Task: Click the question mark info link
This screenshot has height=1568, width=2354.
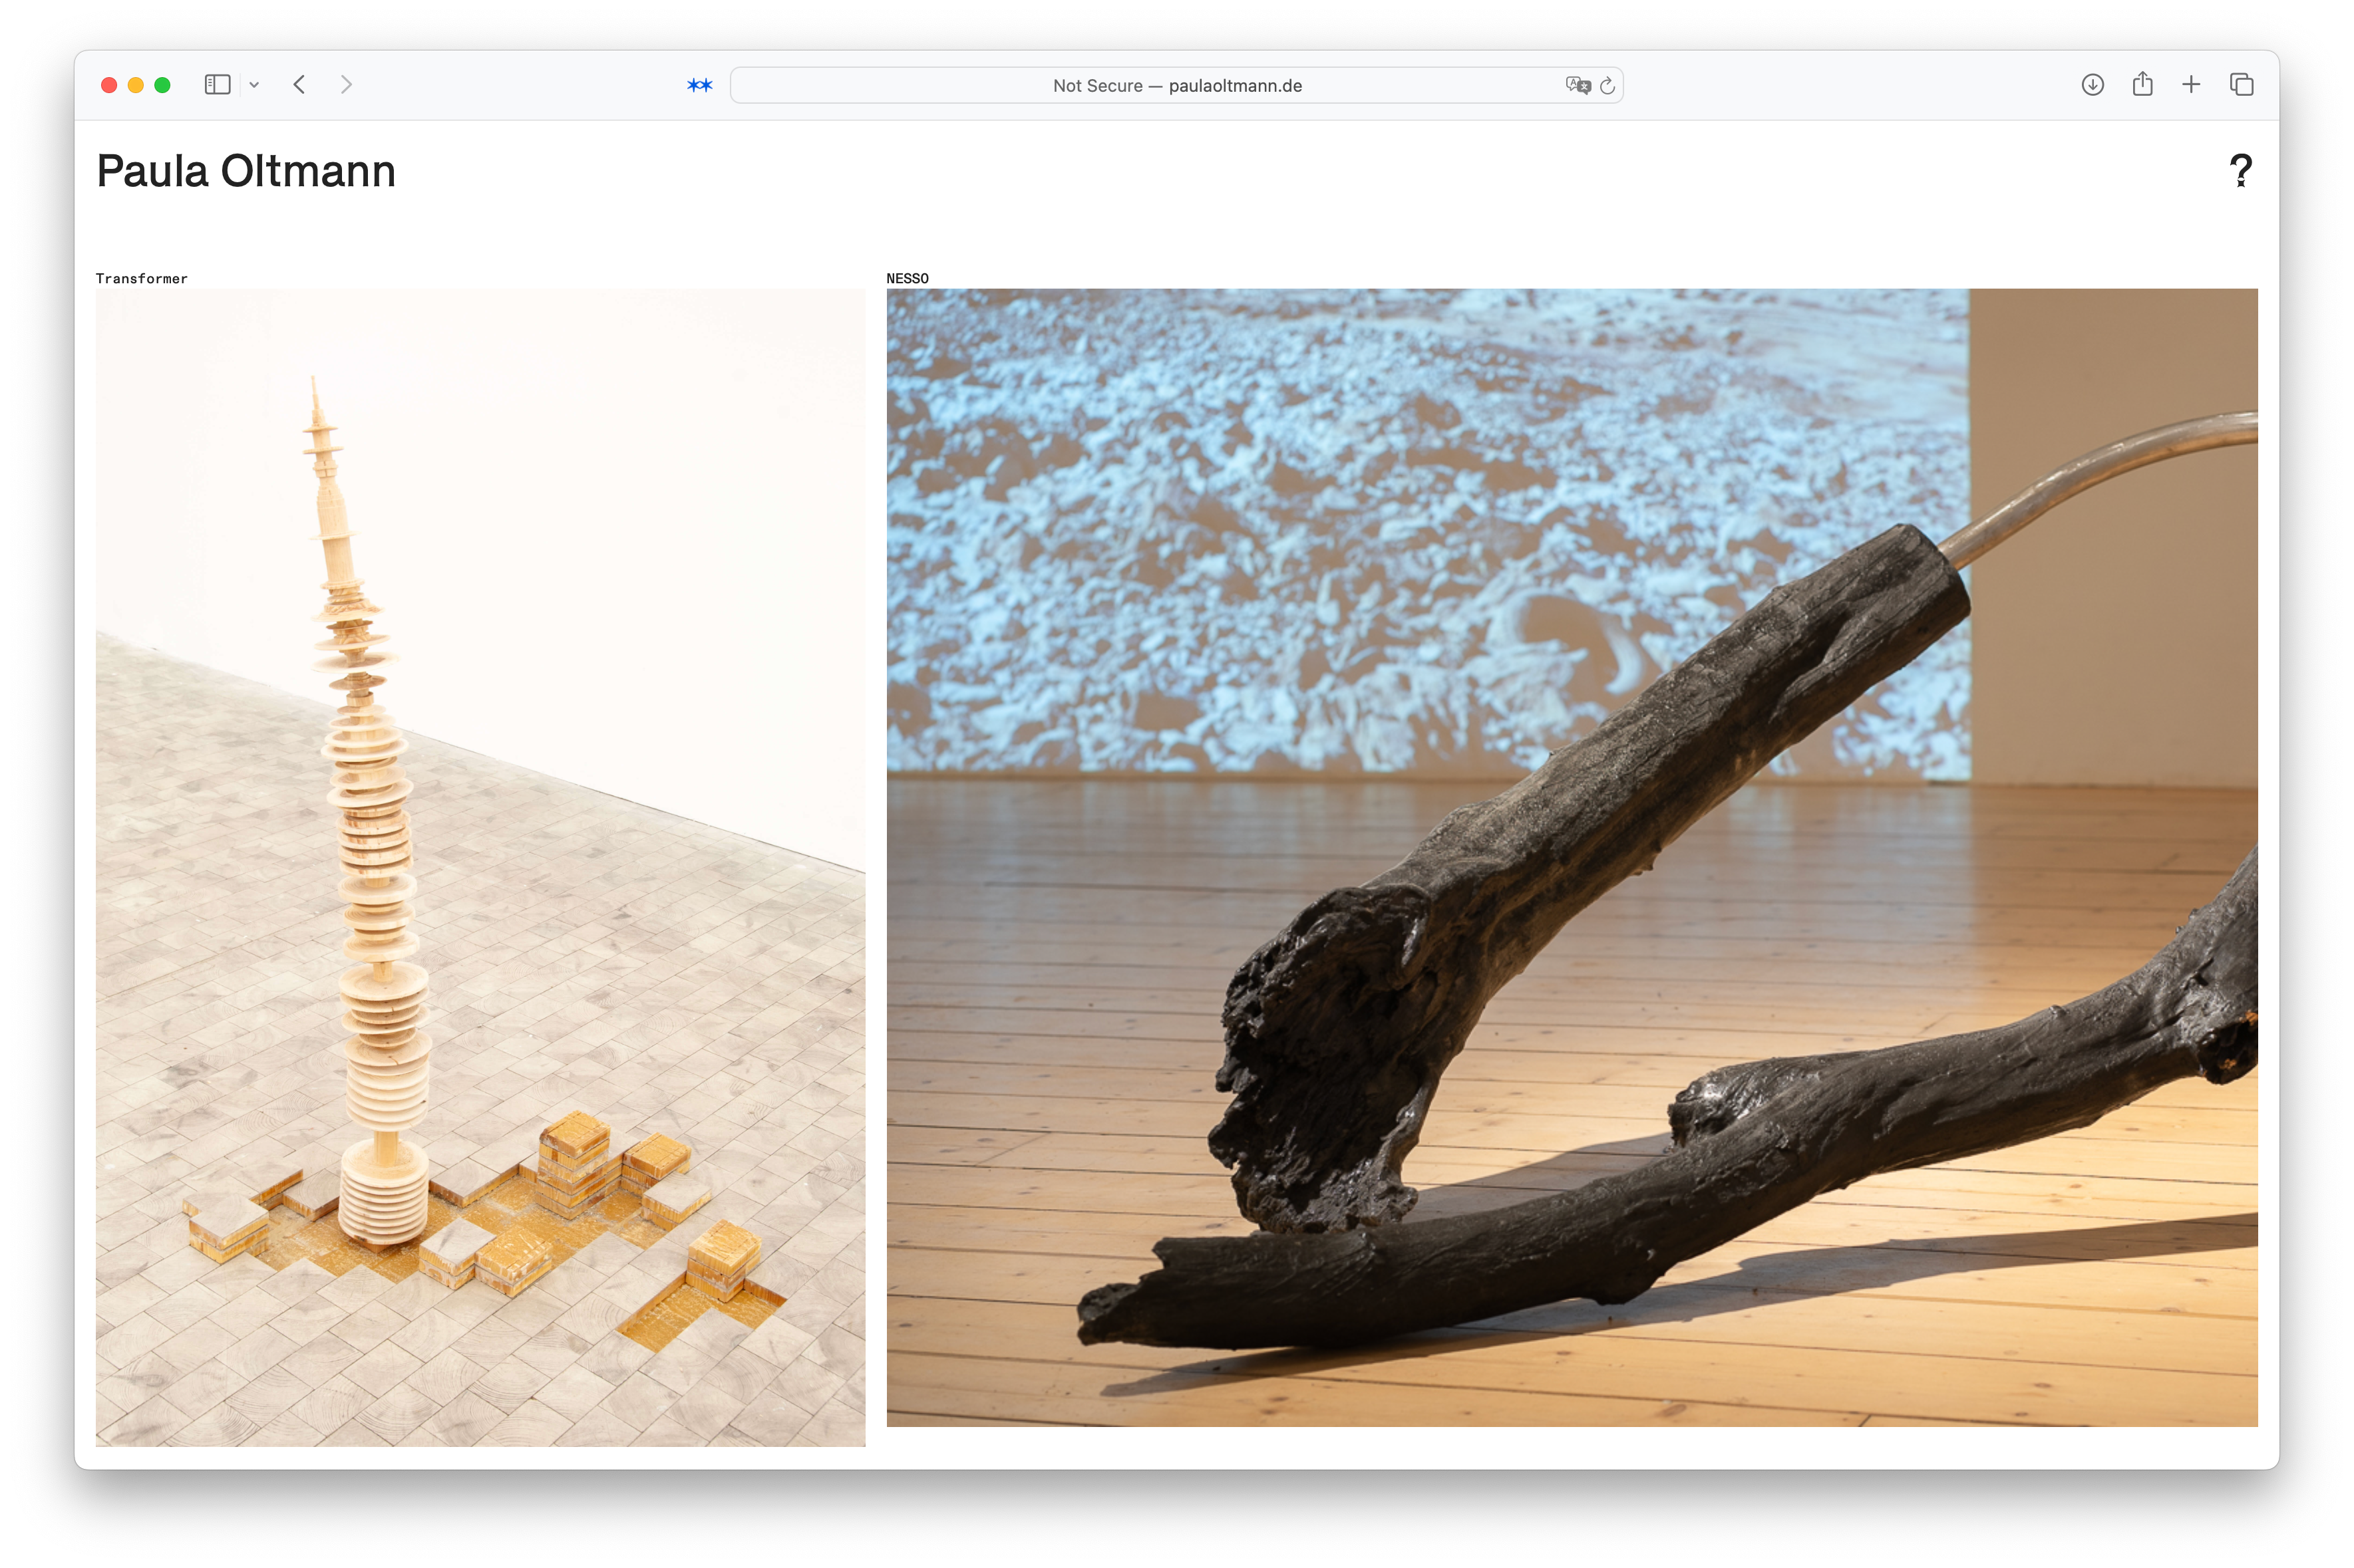Action: [2241, 171]
